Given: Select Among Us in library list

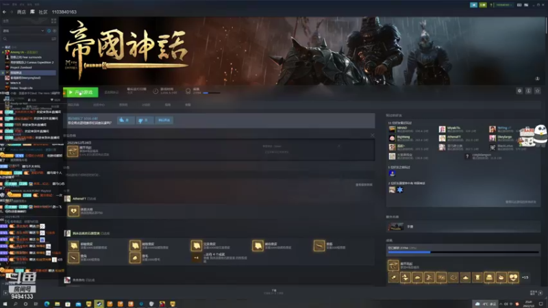Looking at the screenshot, I should pos(24,52).
